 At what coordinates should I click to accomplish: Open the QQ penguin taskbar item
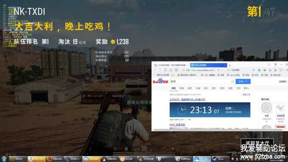[x=110, y=159]
